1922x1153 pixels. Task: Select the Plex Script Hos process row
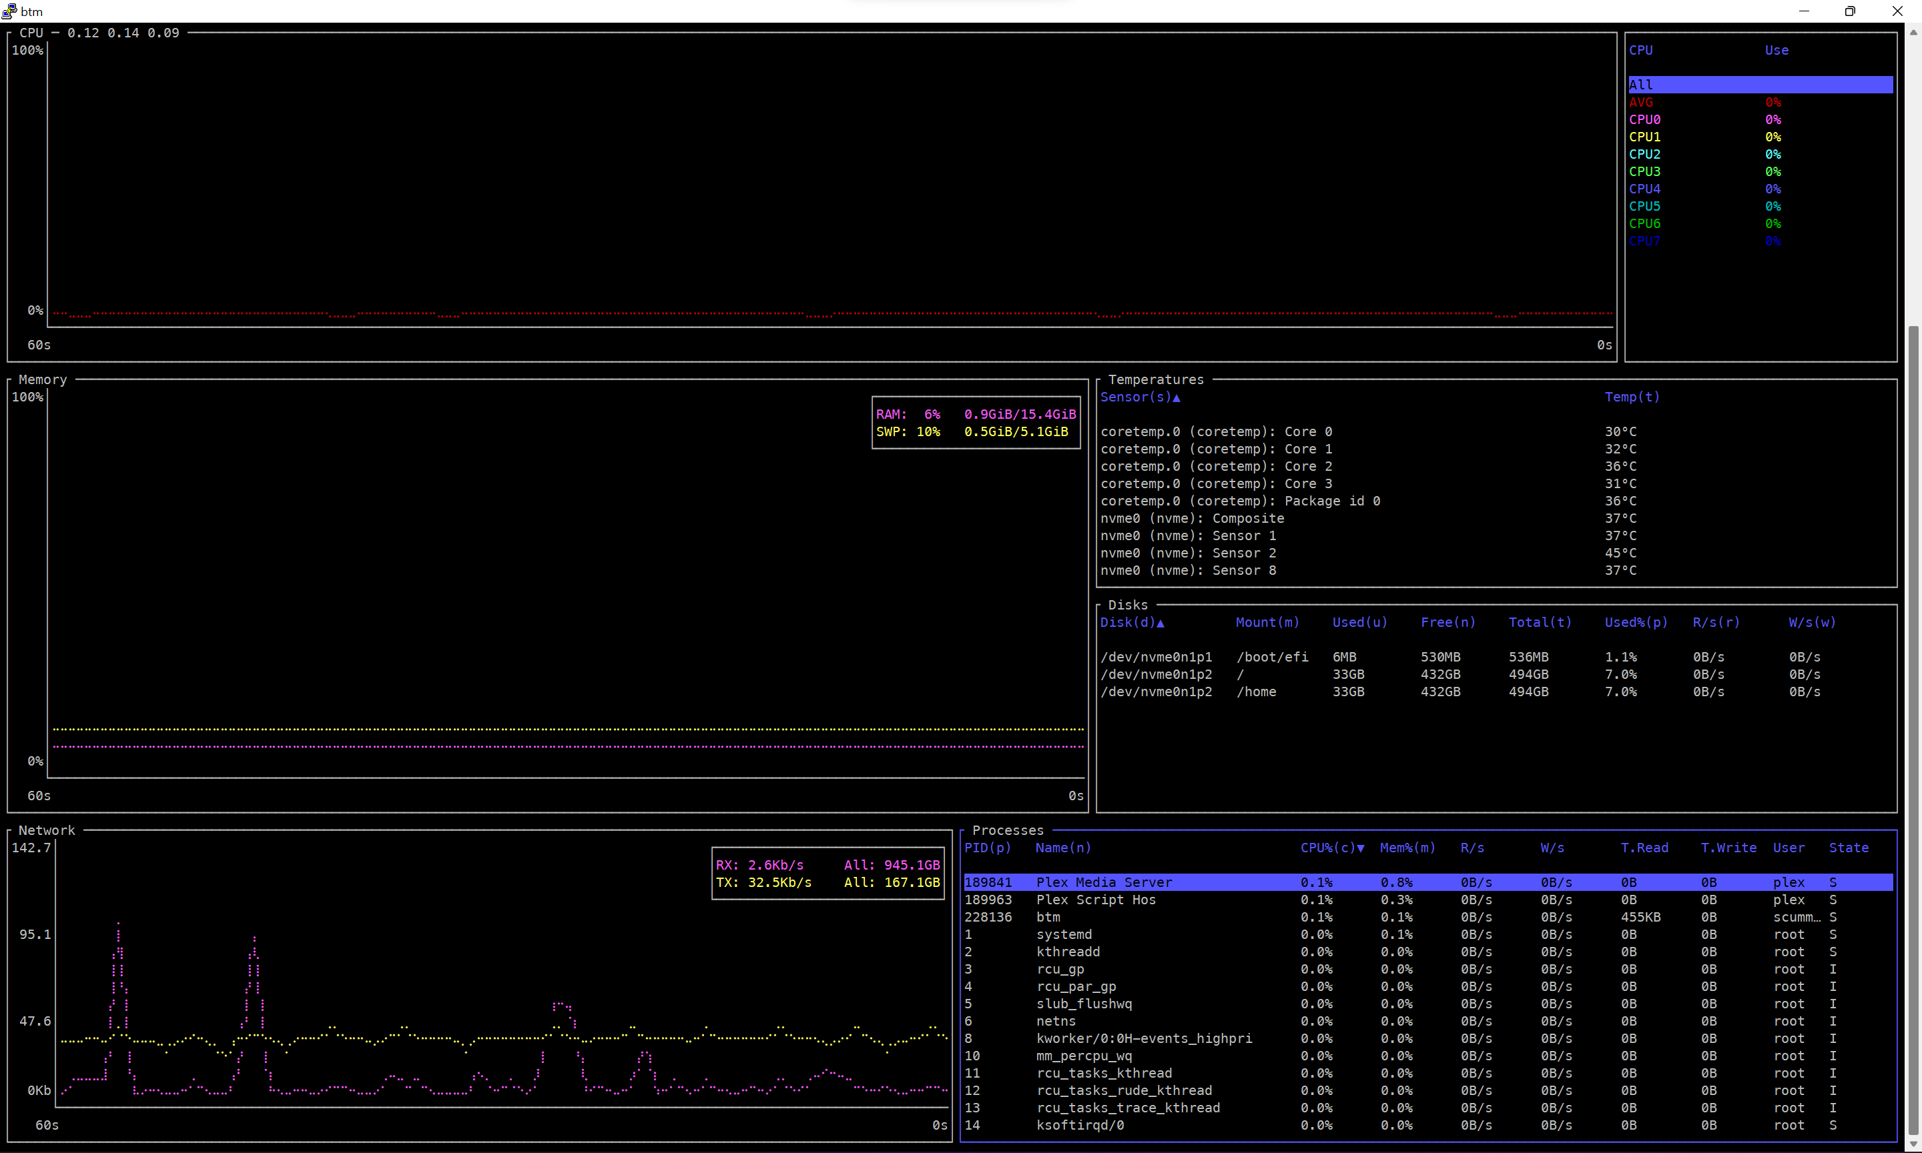click(1428, 900)
